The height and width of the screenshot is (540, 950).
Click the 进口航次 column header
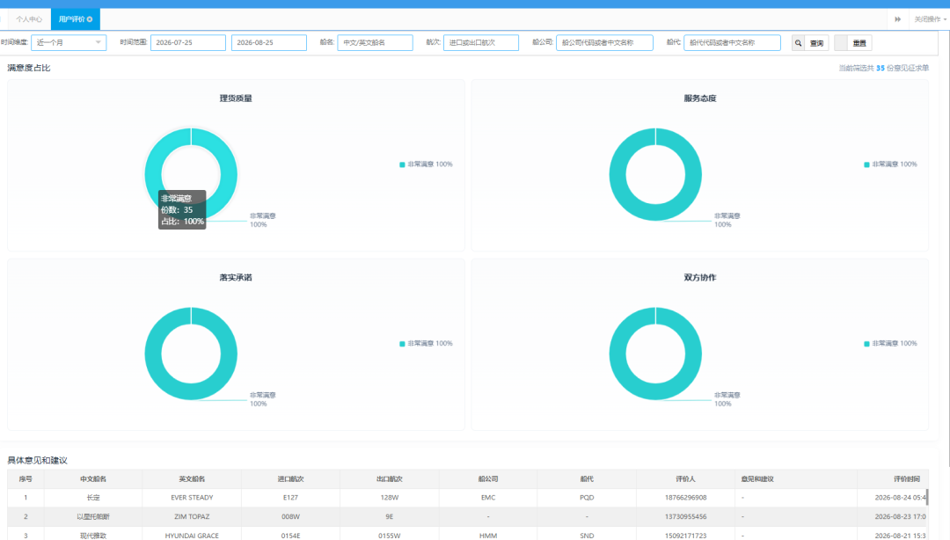pyautogui.click(x=290, y=478)
